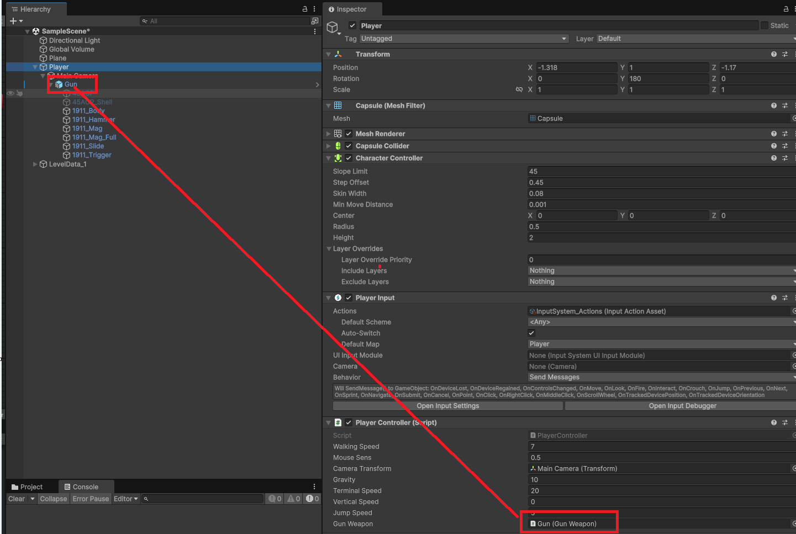This screenshot has height=534, width=796.
Task: Toggle console Collapse button
Action: (53, 499)
